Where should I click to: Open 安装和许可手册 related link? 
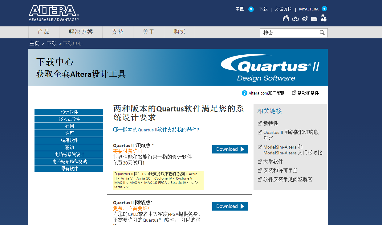[280, 170]
